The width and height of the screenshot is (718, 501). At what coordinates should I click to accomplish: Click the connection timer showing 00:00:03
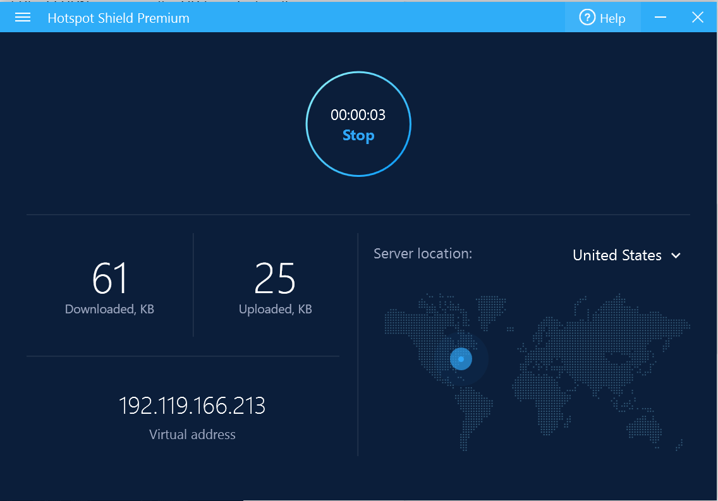coord(358,115)
